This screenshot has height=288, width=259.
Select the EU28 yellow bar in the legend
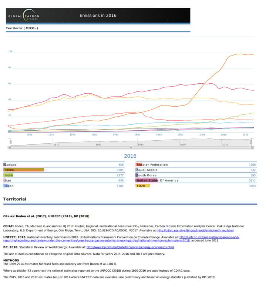(143, 186)
